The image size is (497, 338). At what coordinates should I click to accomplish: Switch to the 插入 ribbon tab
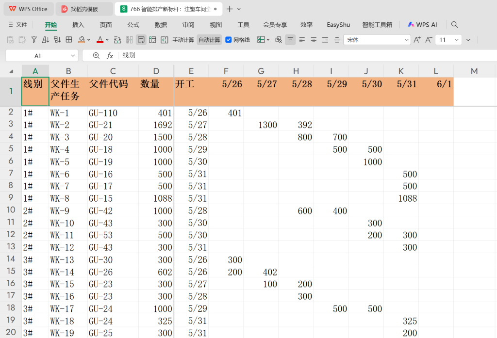78,25
